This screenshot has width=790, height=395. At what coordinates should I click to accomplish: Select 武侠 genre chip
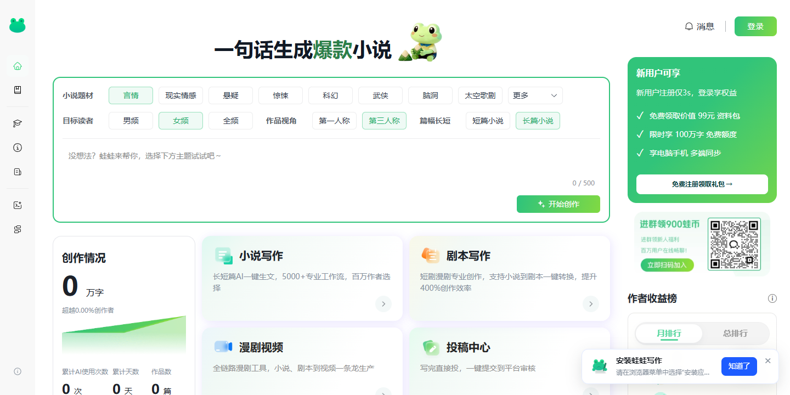point(380,95)
